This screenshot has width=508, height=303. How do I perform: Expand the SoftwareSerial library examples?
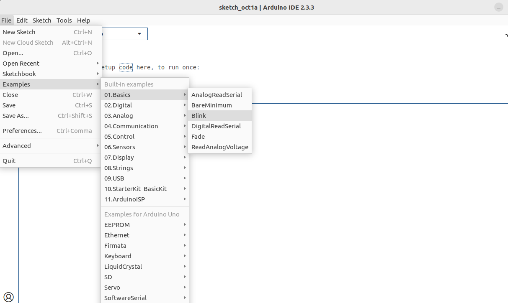click(x=145, y=298)
